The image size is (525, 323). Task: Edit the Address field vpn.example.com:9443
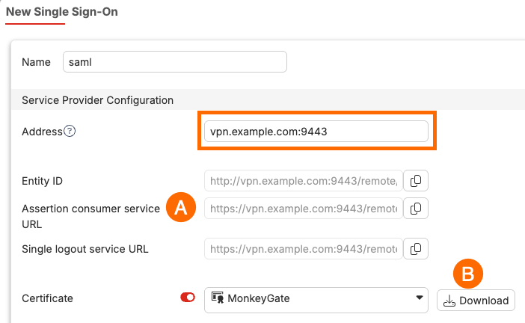(316, 131)
